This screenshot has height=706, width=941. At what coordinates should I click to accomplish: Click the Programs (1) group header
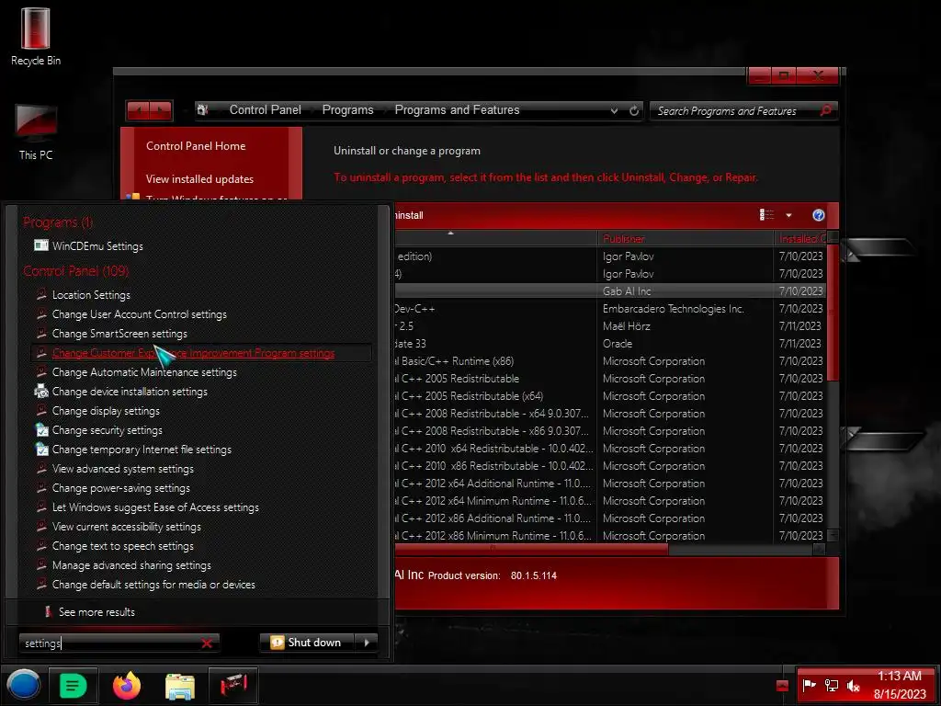(x=58, y=222)
